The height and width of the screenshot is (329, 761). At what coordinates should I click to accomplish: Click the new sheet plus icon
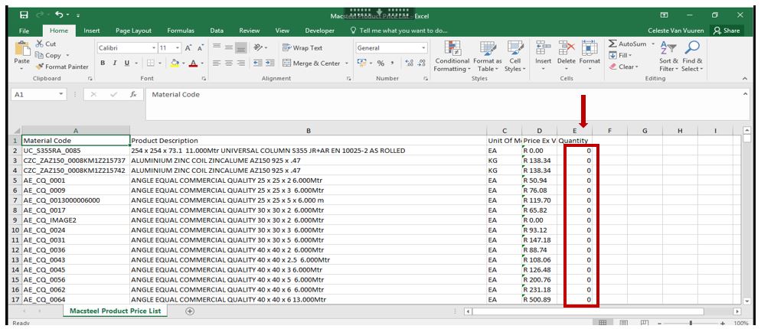pyautogui.click(x=190, y=311)
